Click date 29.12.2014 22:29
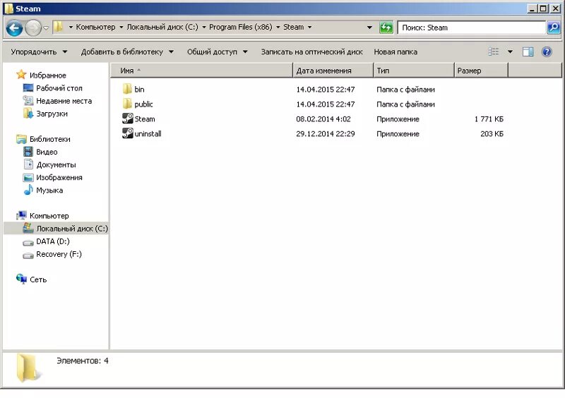Viewport: 565px width, 398px height. 326,133
